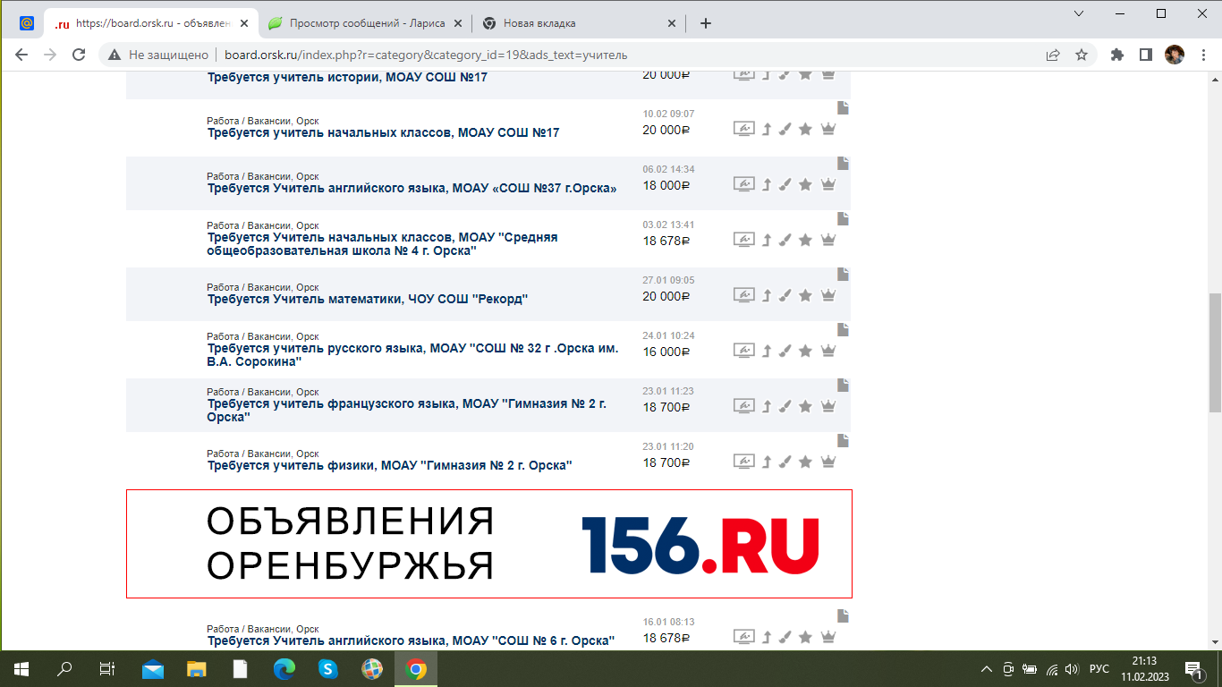Click the Не защищено security warning
The image size is (1222, 687).
(158, 55)
